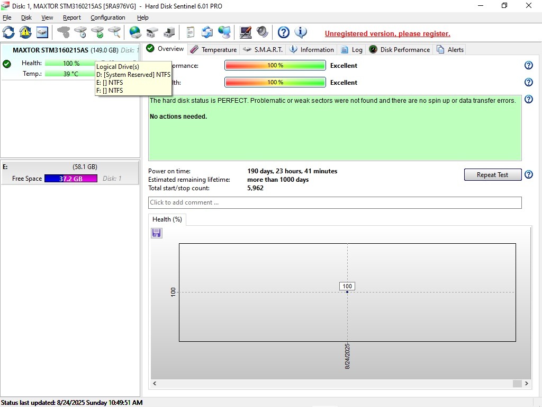The width and height of the screenshot is (542, 407).
Task: Click the Hard Disk Sentinel title bar icon
Action: pos(5,6)
